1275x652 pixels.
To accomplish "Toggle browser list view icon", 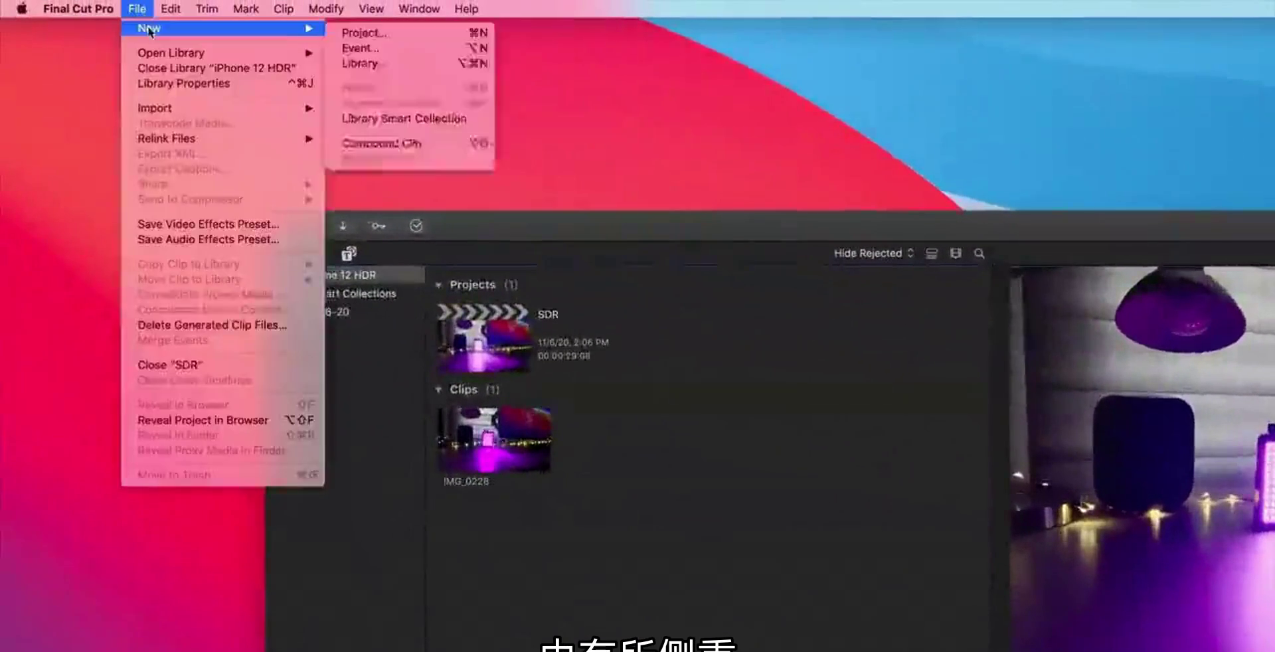I will point(932,254).
